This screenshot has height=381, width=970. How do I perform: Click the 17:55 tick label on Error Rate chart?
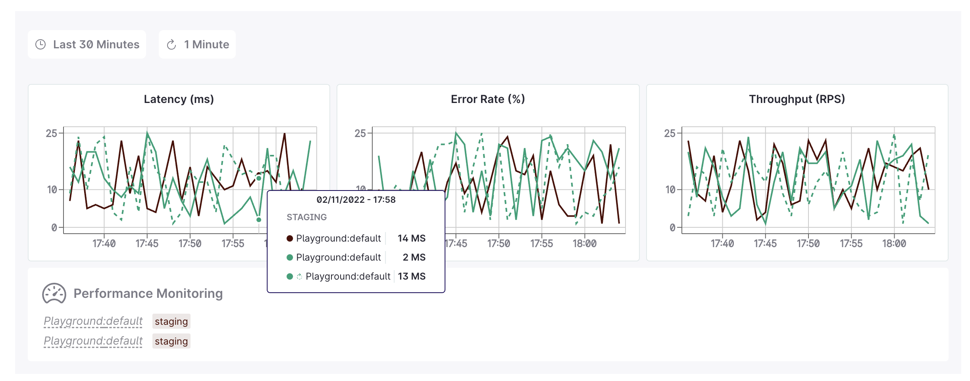point(542,244)
